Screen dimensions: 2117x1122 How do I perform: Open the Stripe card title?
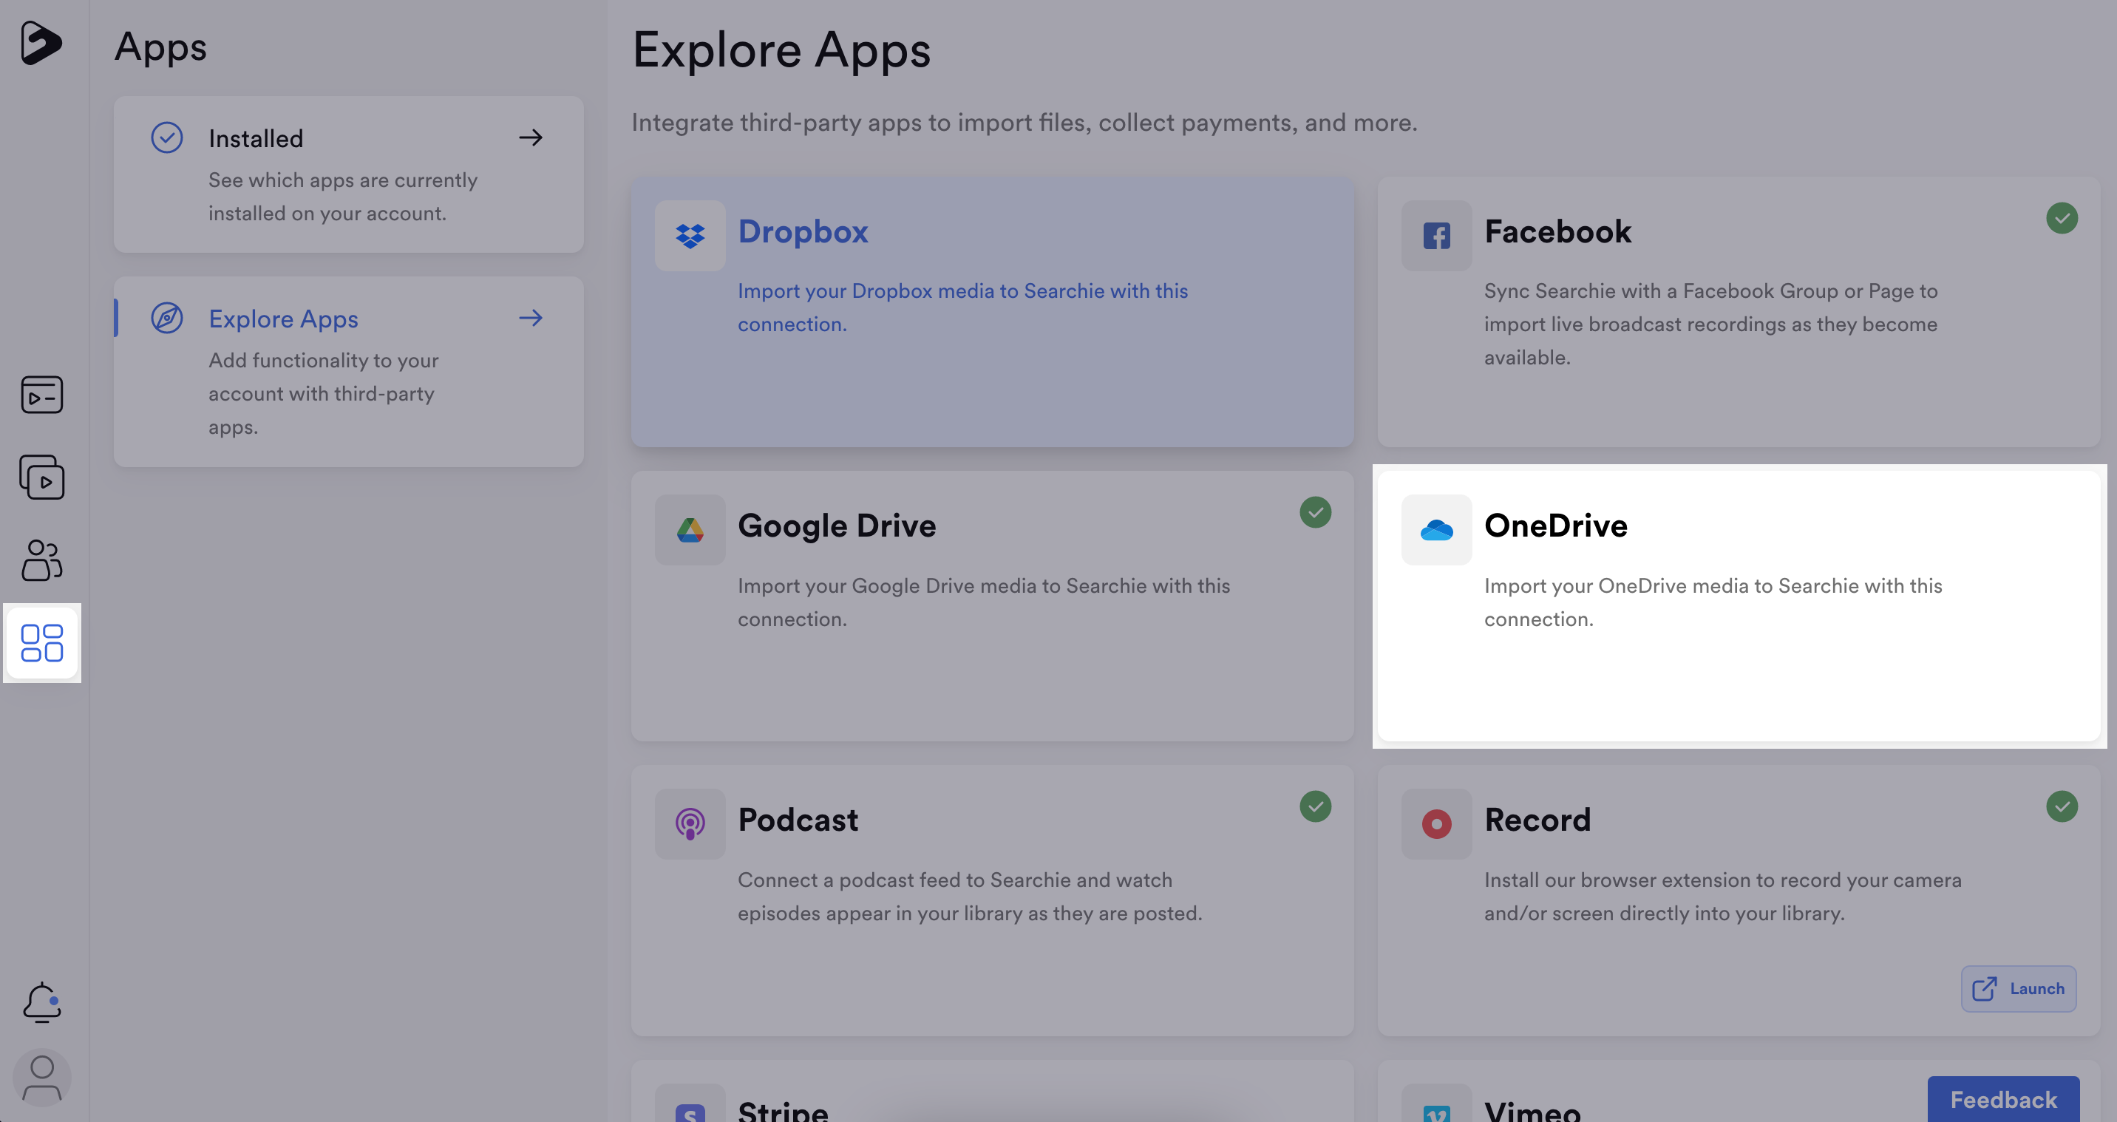(784, 1112)
